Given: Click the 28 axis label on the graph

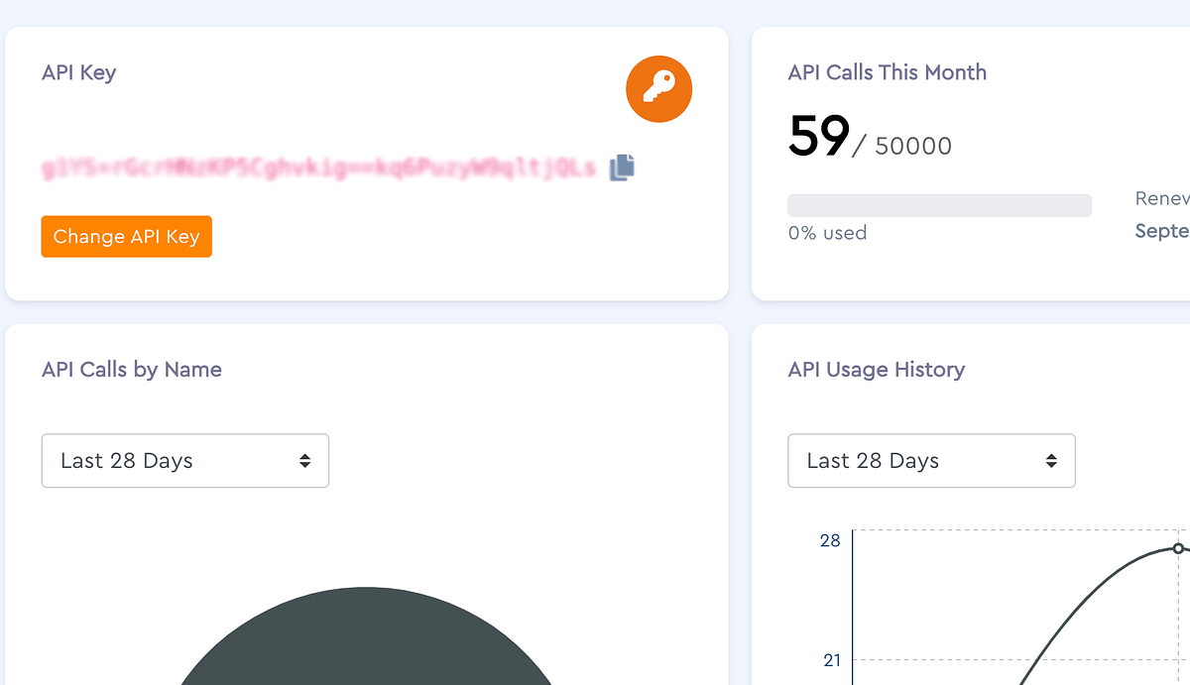Looking at the screenshot, I should (829, 540).
